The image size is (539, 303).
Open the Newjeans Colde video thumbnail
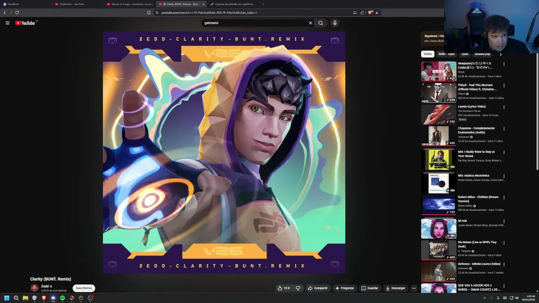[x=438, y=71]
